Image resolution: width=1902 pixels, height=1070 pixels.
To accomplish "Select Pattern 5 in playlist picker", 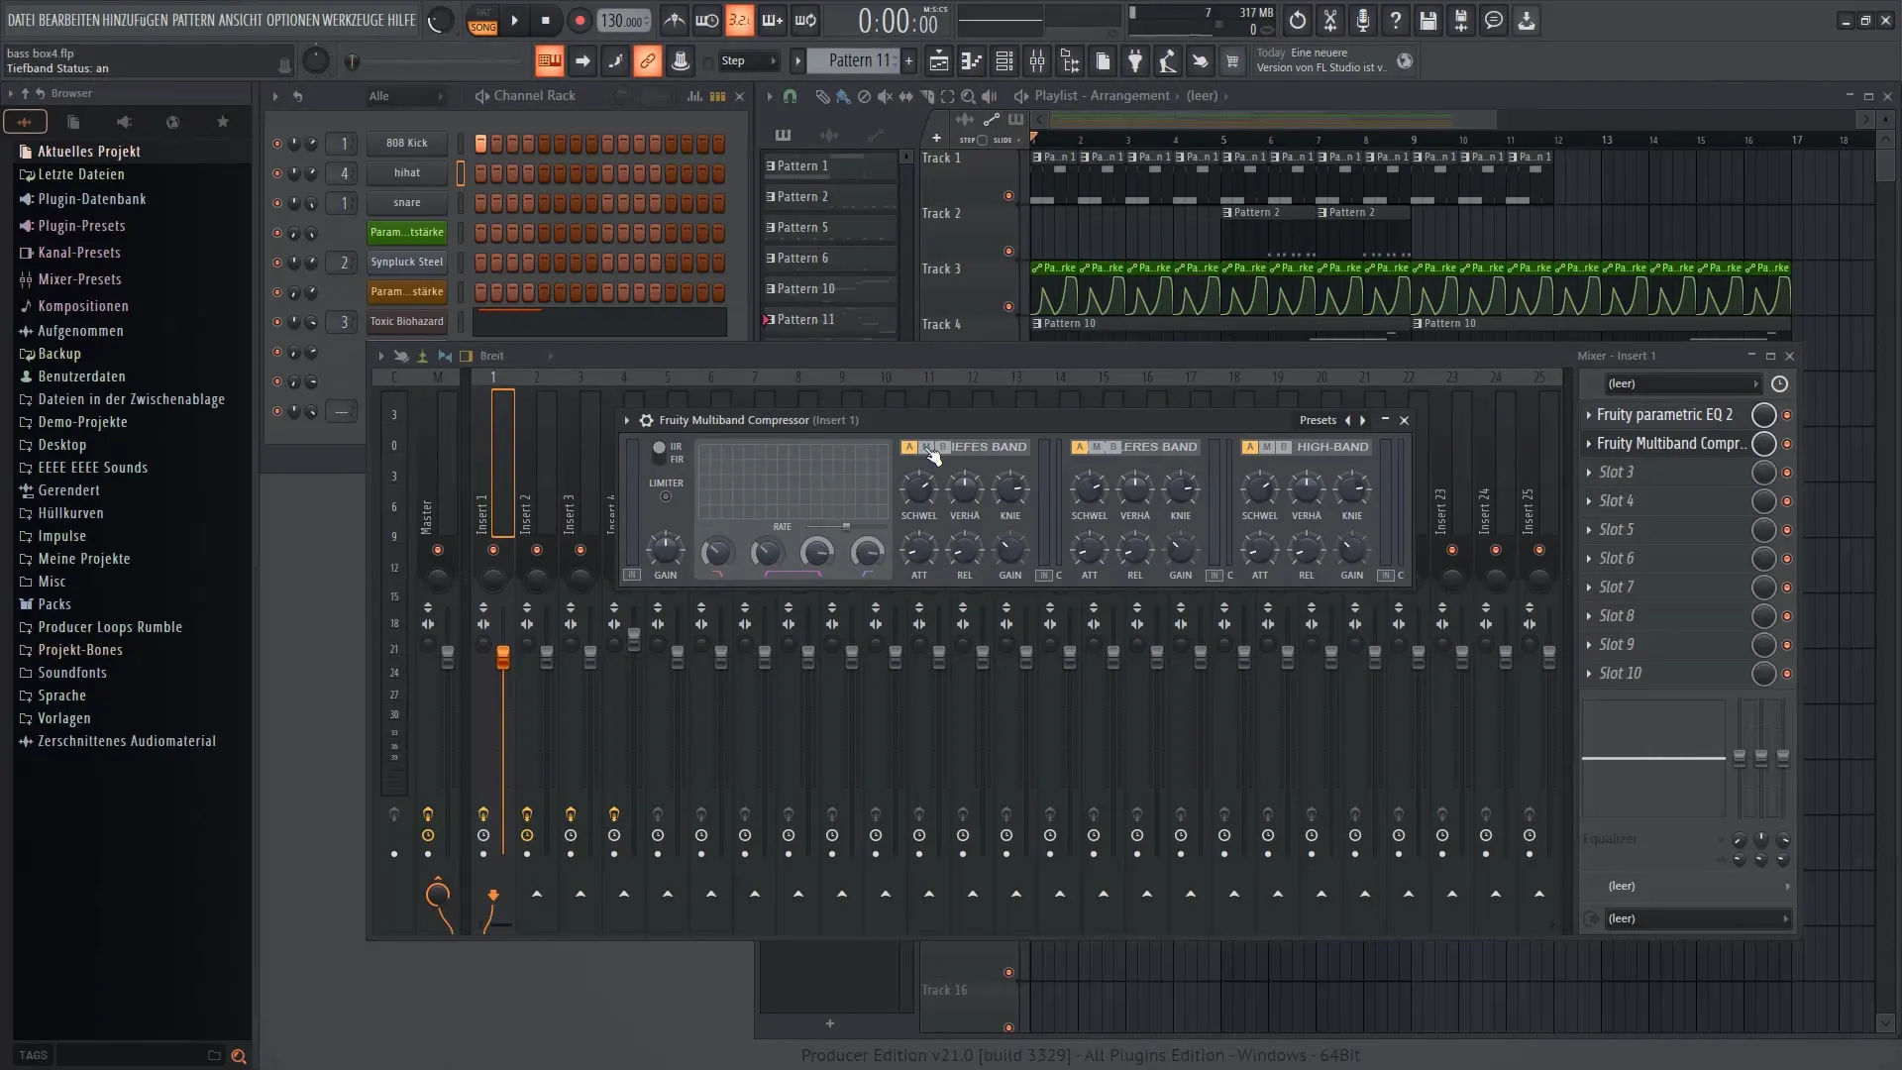I will [829, 228].
